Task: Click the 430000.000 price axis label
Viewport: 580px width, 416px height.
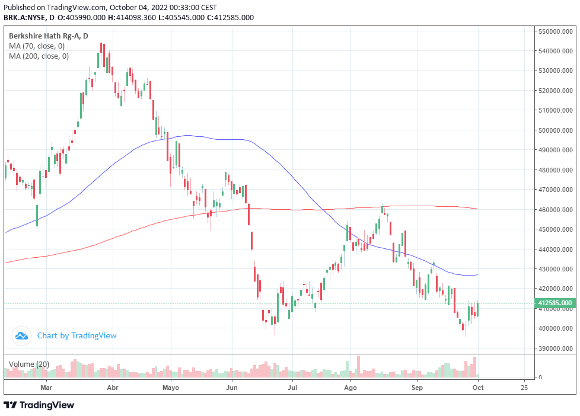Action: point(555,269)
